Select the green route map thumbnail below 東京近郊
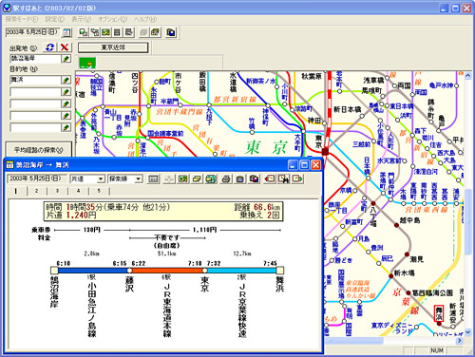The width and height of the screenshot is (475, 357). click(x=87, y=63)
